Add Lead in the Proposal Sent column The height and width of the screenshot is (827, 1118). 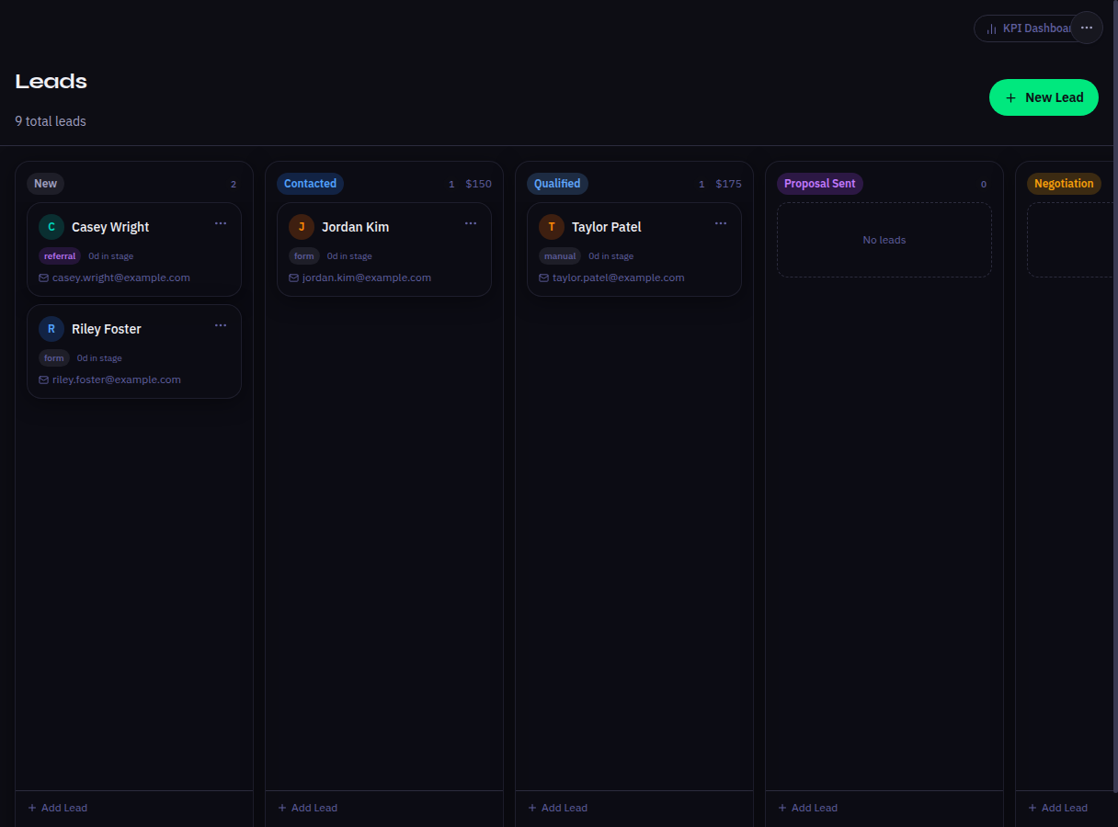pos(807,808)
